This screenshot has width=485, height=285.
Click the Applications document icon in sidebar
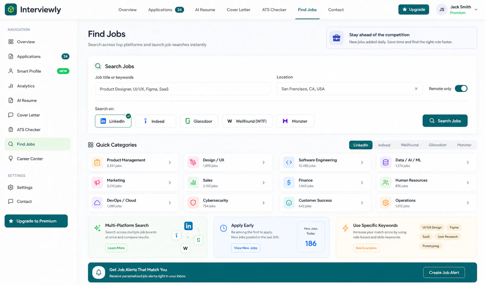pyautogui.click(x=11, y=56)
